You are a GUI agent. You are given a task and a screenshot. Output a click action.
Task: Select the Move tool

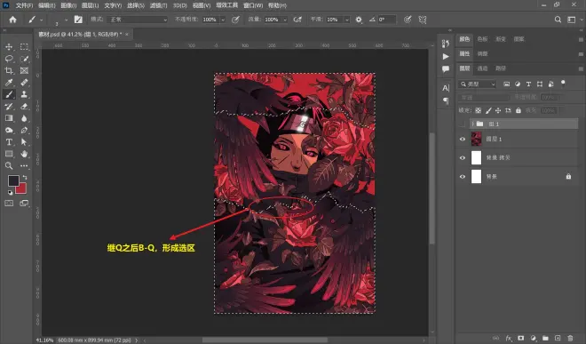coord(9,47)
